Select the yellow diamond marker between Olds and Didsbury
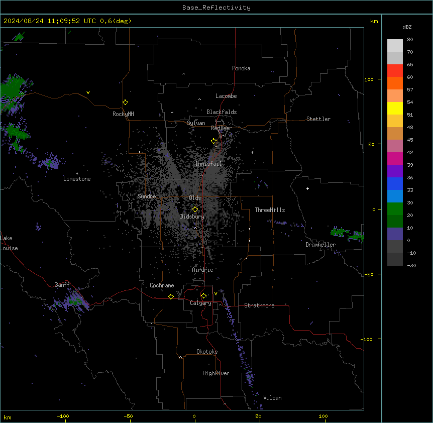The image size is (433, 423). click(x=195, y=209)
